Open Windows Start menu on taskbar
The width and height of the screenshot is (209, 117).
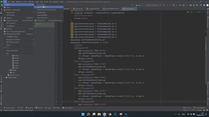click(83, 114)
